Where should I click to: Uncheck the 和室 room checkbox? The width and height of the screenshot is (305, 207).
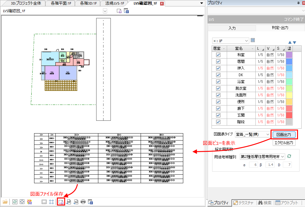pos(218,55)
